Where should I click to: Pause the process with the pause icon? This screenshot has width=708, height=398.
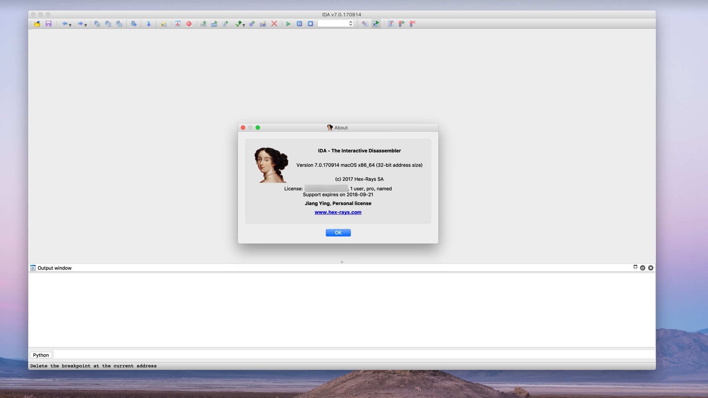(x=299, y=24)
